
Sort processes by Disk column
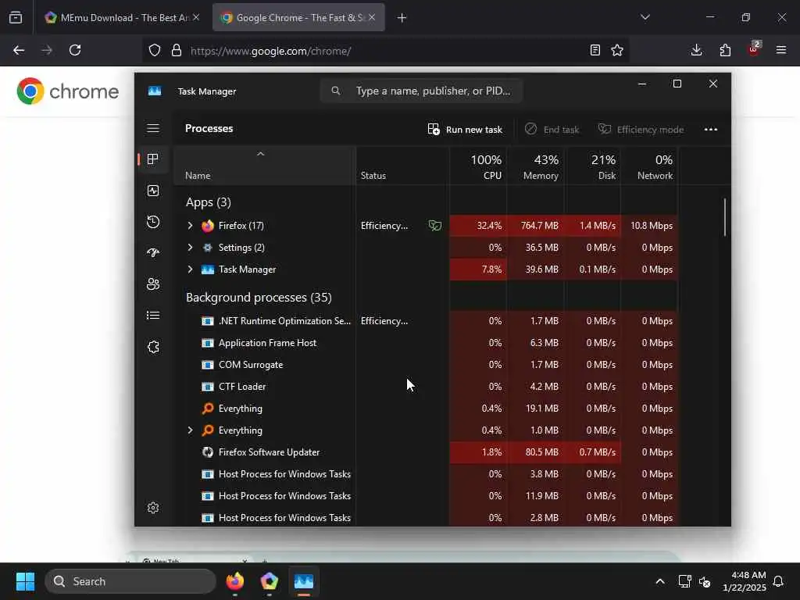click(x=592, y=167)
